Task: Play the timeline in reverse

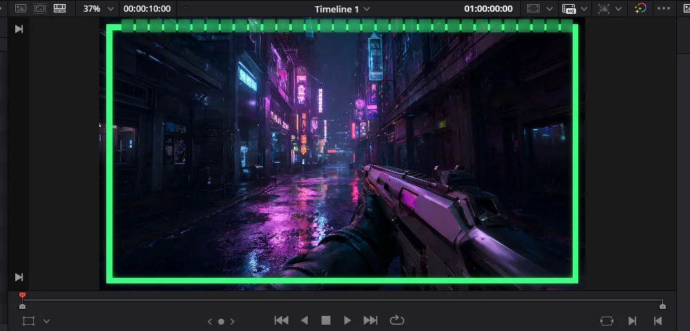Action: point(304,321)
